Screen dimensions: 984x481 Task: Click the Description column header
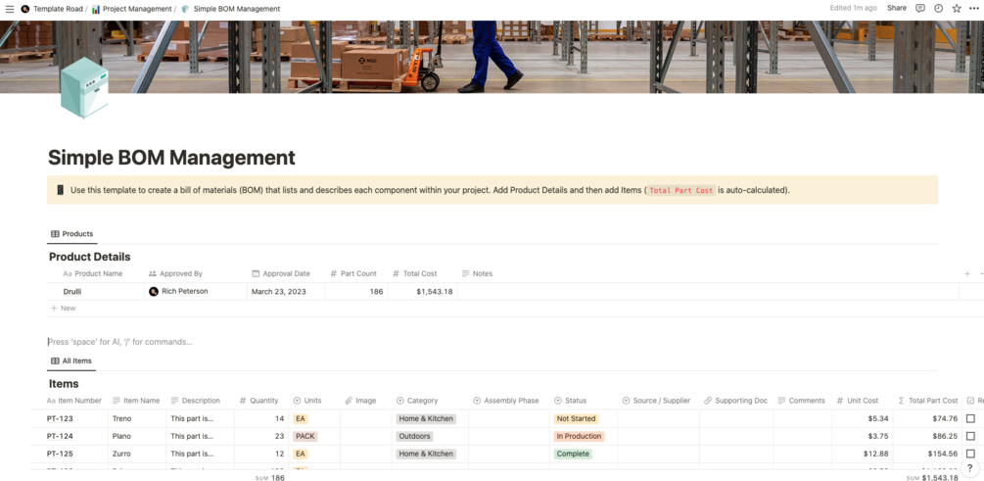click(x=196, y=401)
